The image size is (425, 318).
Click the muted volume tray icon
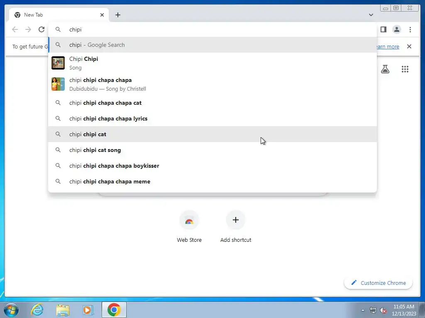(x=383, y=310)
